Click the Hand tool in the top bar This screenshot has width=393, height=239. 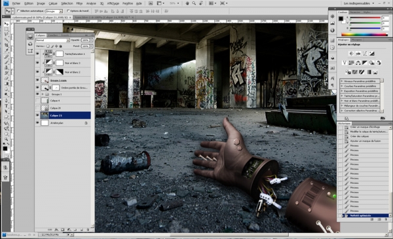(187, 3)
